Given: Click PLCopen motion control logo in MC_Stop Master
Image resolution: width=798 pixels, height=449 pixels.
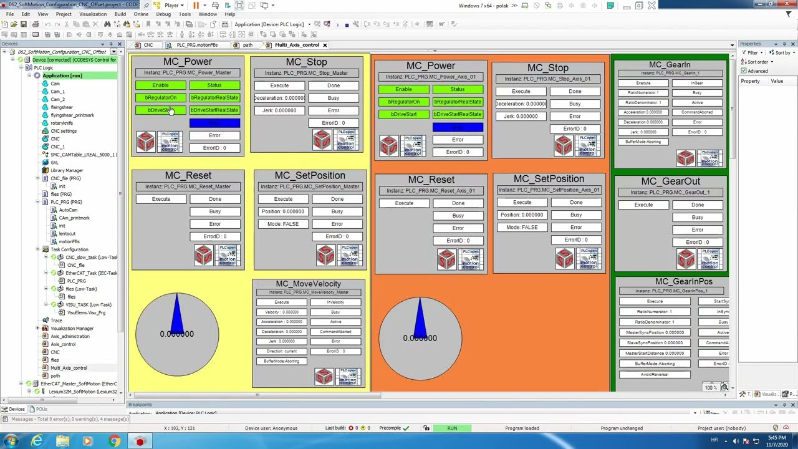Looking at the screenshot, I should pyautogui.click(x=345, y=140).
